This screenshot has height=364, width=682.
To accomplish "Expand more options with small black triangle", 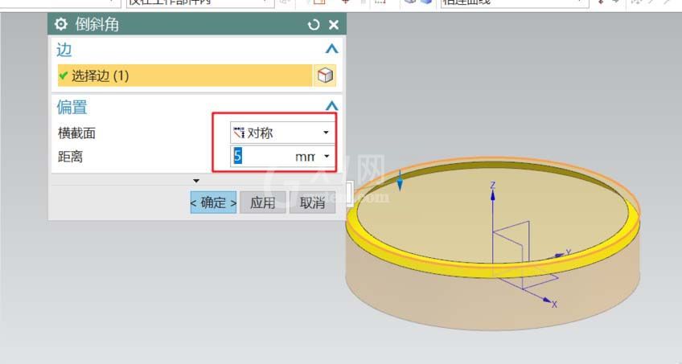I will (196, 181).
